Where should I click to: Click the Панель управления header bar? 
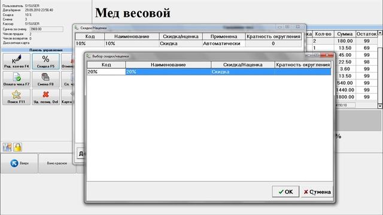(x=37, y=50)
